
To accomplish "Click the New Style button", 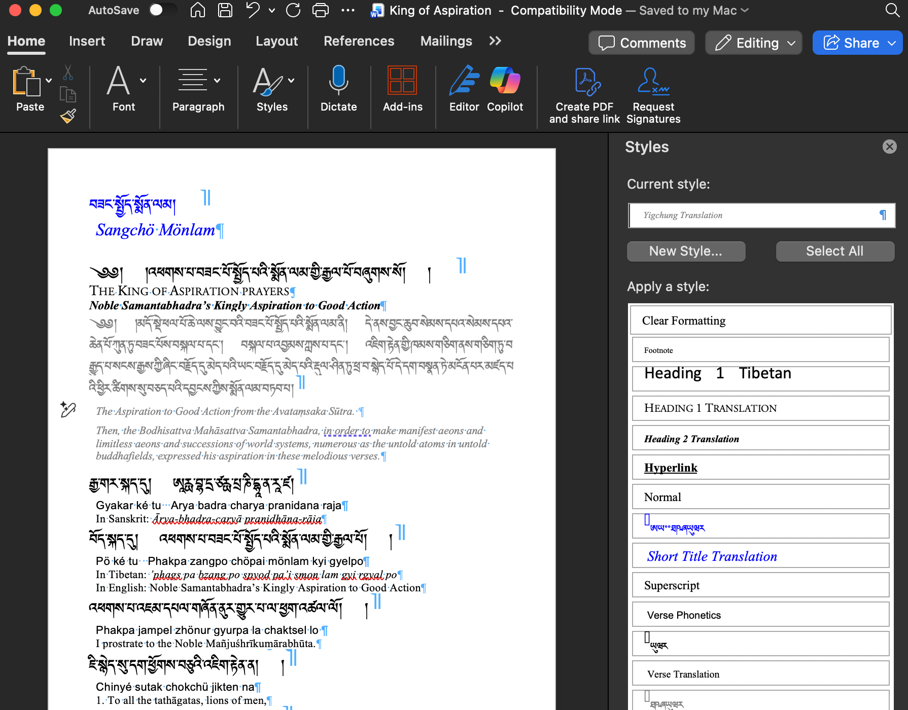I will 686,251.
